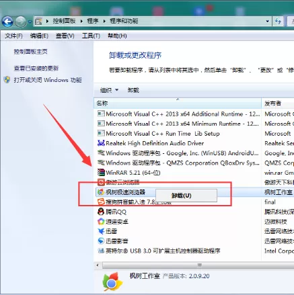Viewport: 294px width, 295px height.
Task: Click the shield icon beside Windows 功能
Action: point(7,80)
